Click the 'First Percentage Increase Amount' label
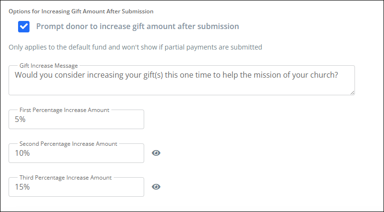 [64, 110]
